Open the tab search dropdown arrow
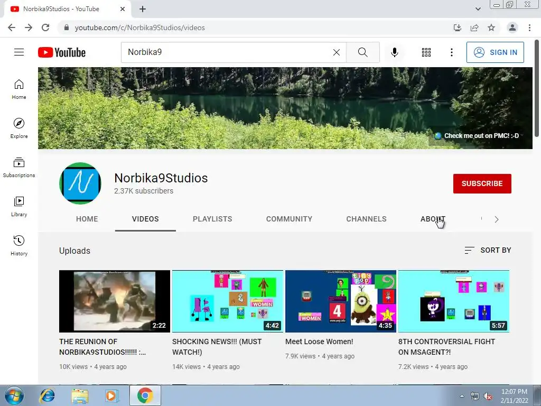This screenshot has width=541, height=406. [x=478, y=9]
